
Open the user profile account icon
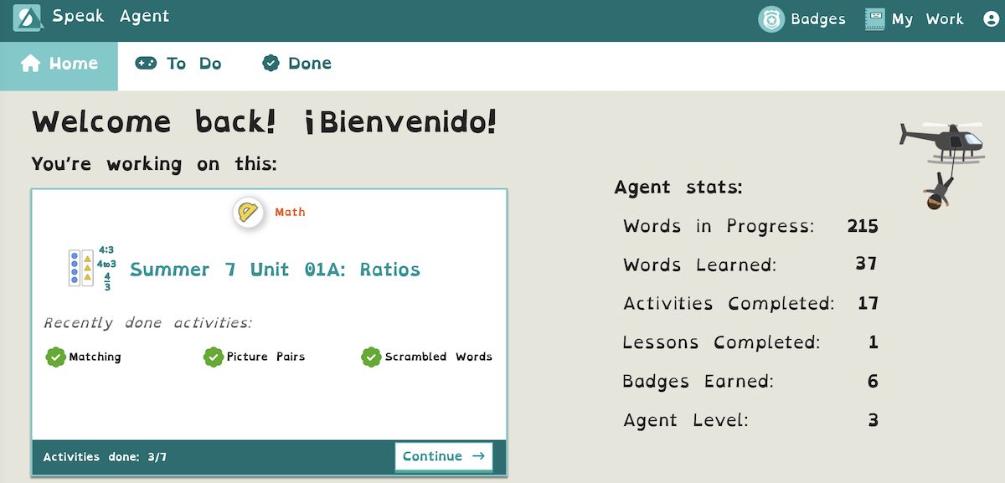click(x=991, y=19)
